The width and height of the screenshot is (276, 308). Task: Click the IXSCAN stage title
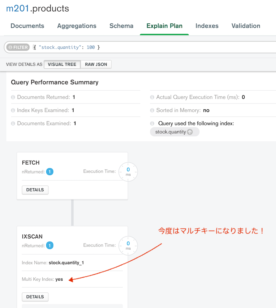[x=32, y=236]
